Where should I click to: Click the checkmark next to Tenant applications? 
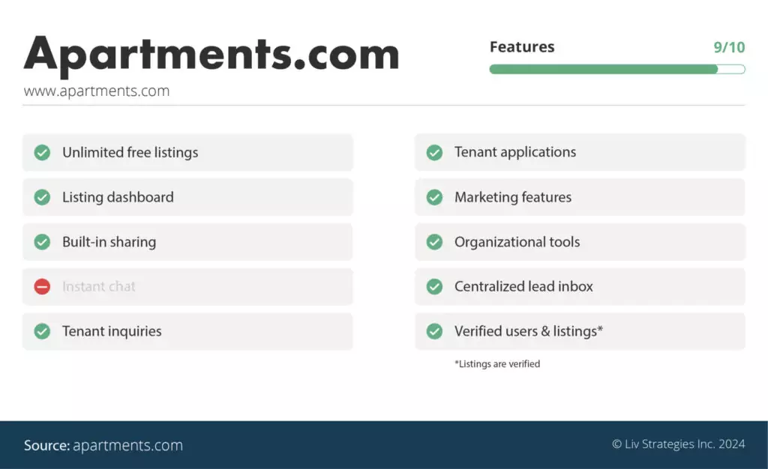click(x=434, y=152)
